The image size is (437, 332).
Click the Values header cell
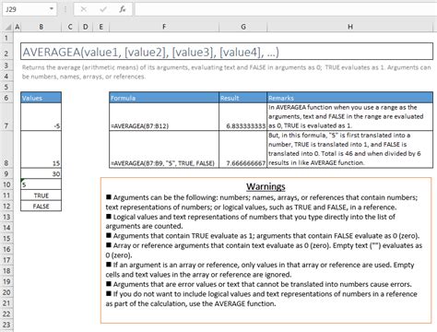coord(41,98)
